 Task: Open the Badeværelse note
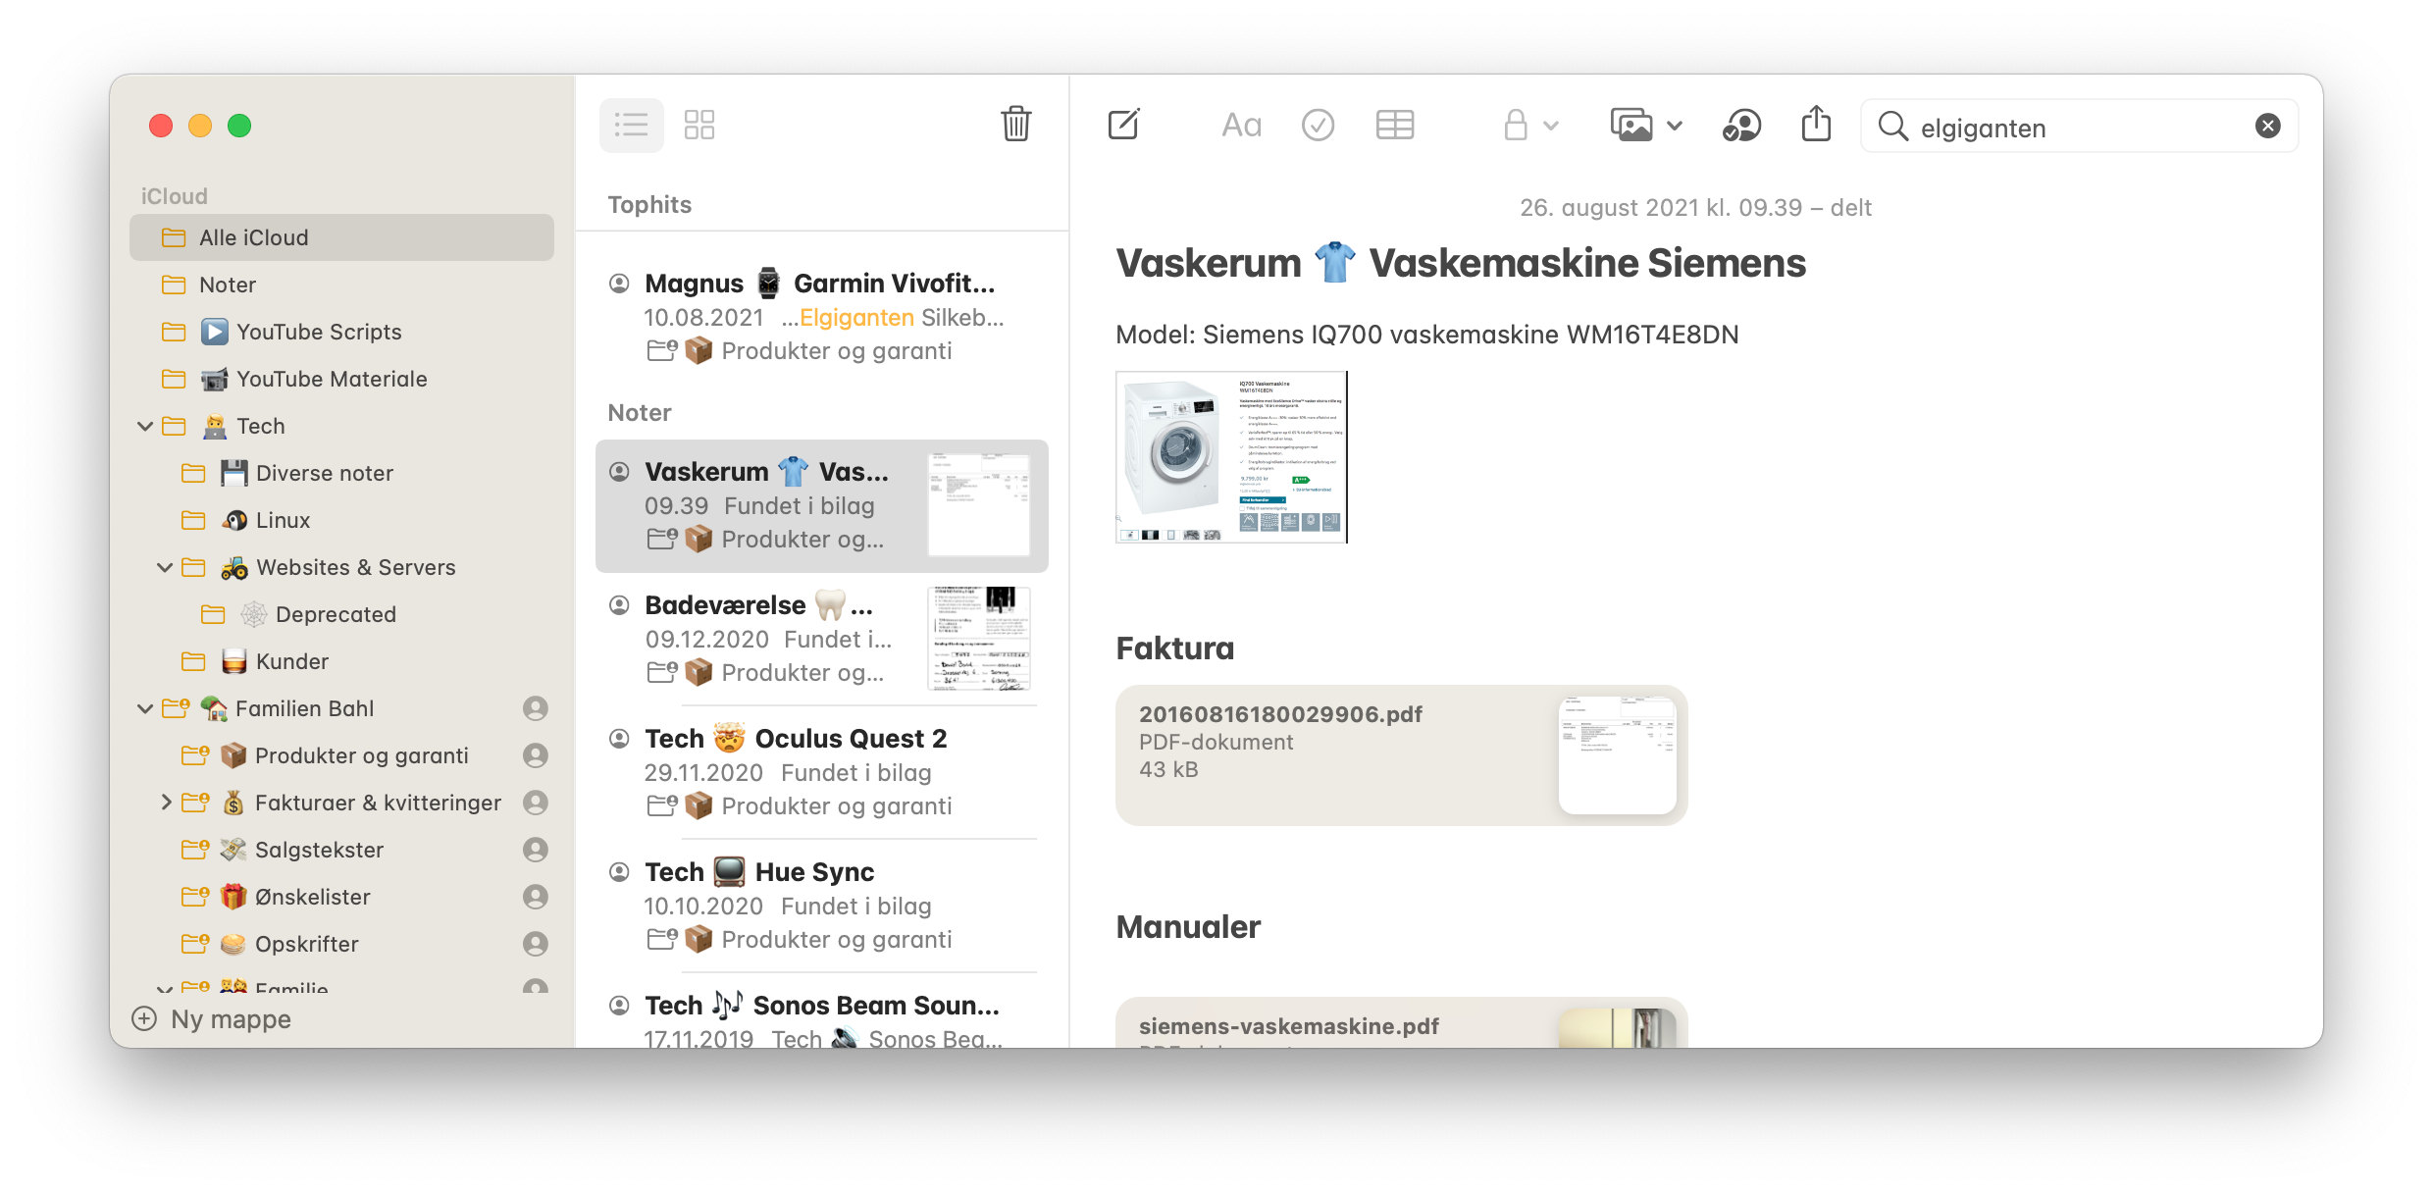click(822, 639)
